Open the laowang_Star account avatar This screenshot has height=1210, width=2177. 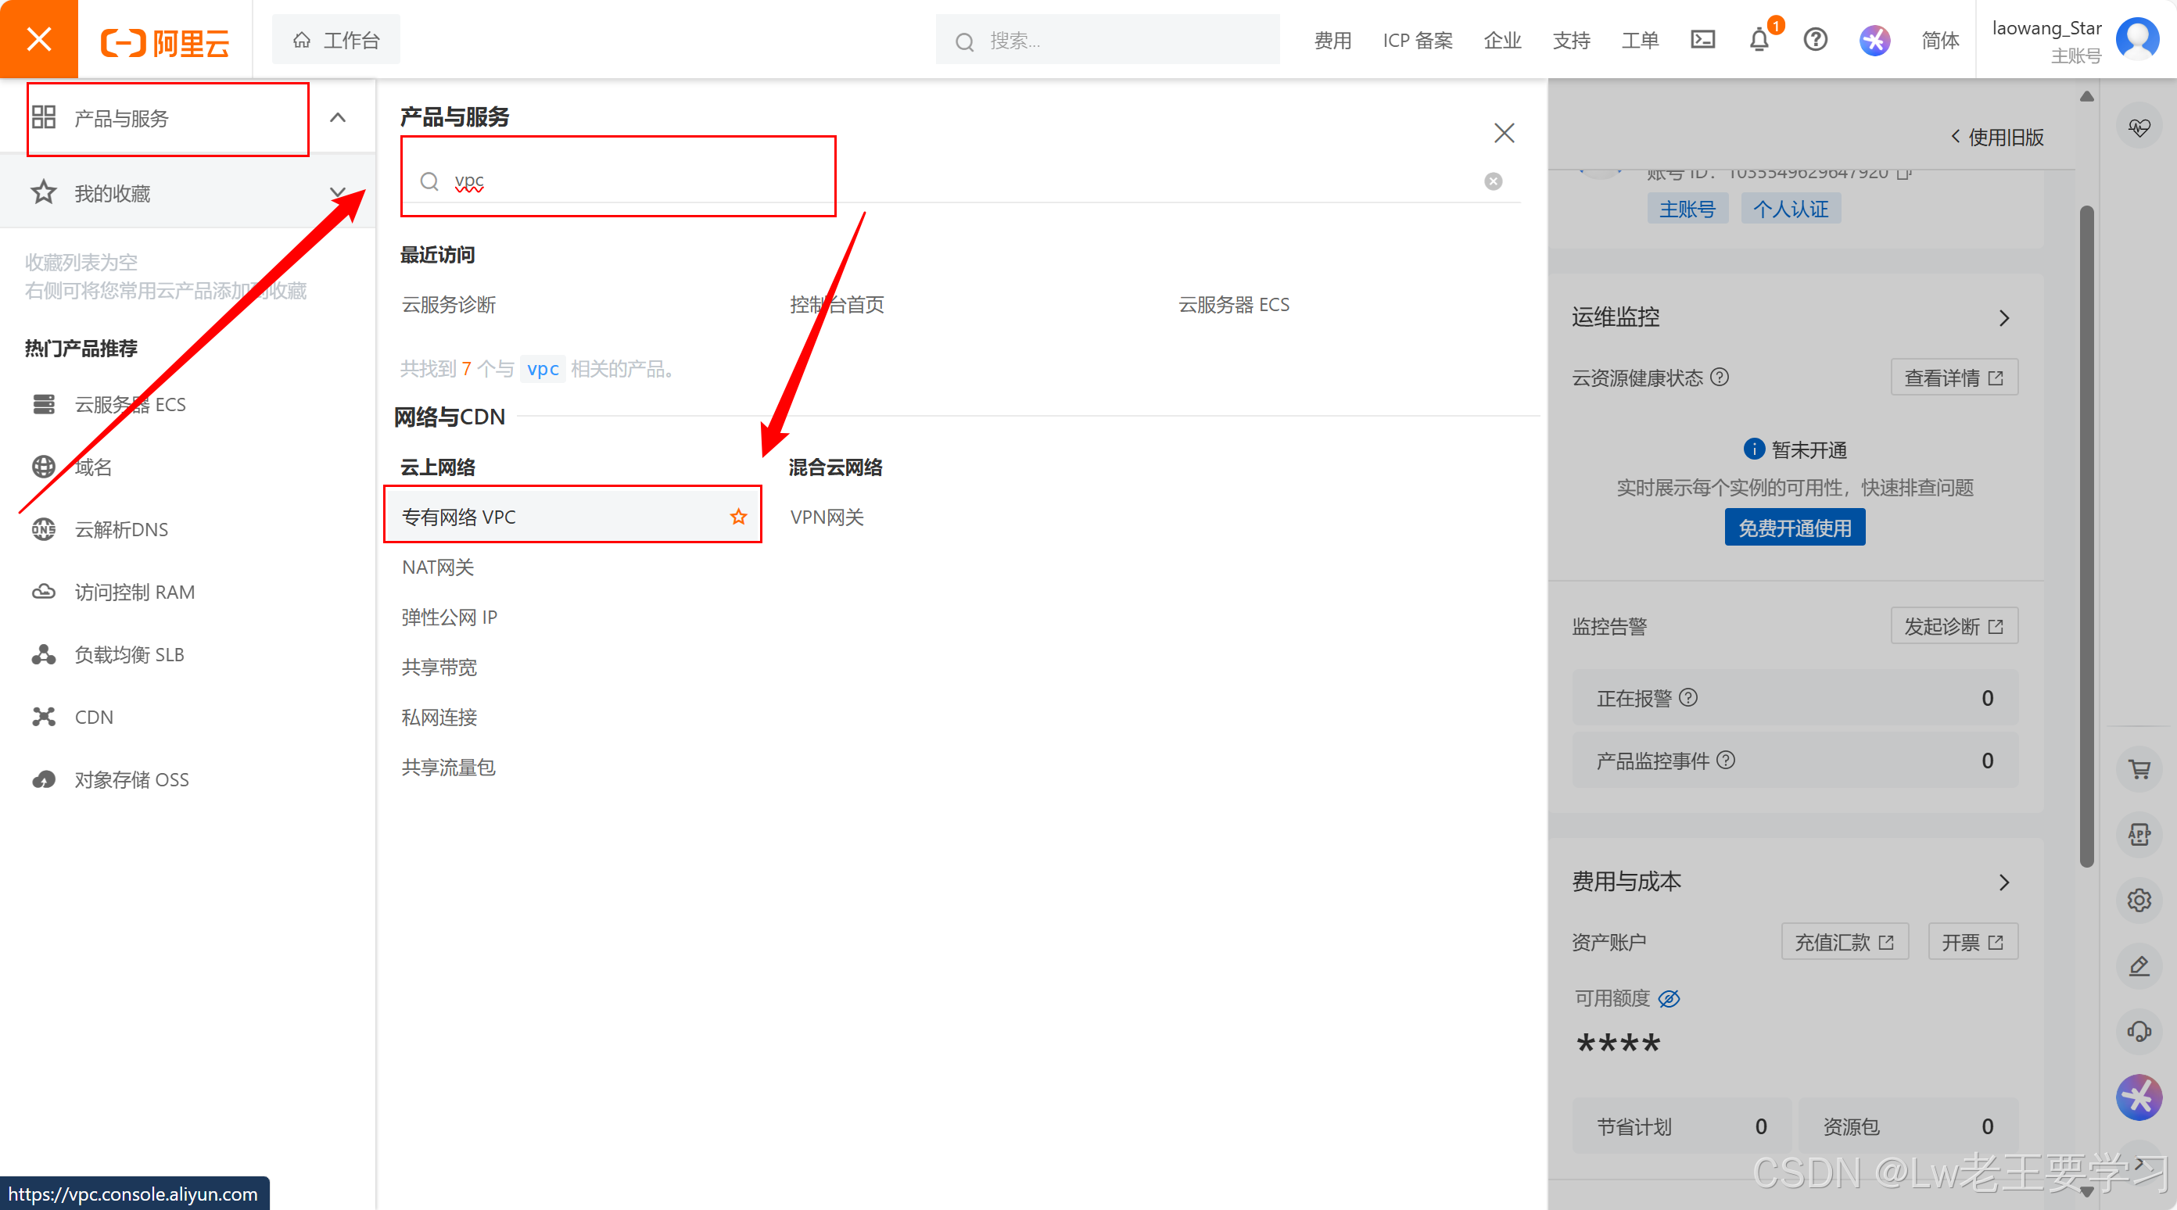click(x=2136, y=39)
